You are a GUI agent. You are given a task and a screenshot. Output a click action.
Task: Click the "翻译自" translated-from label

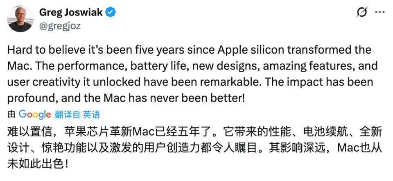[67, 115]
